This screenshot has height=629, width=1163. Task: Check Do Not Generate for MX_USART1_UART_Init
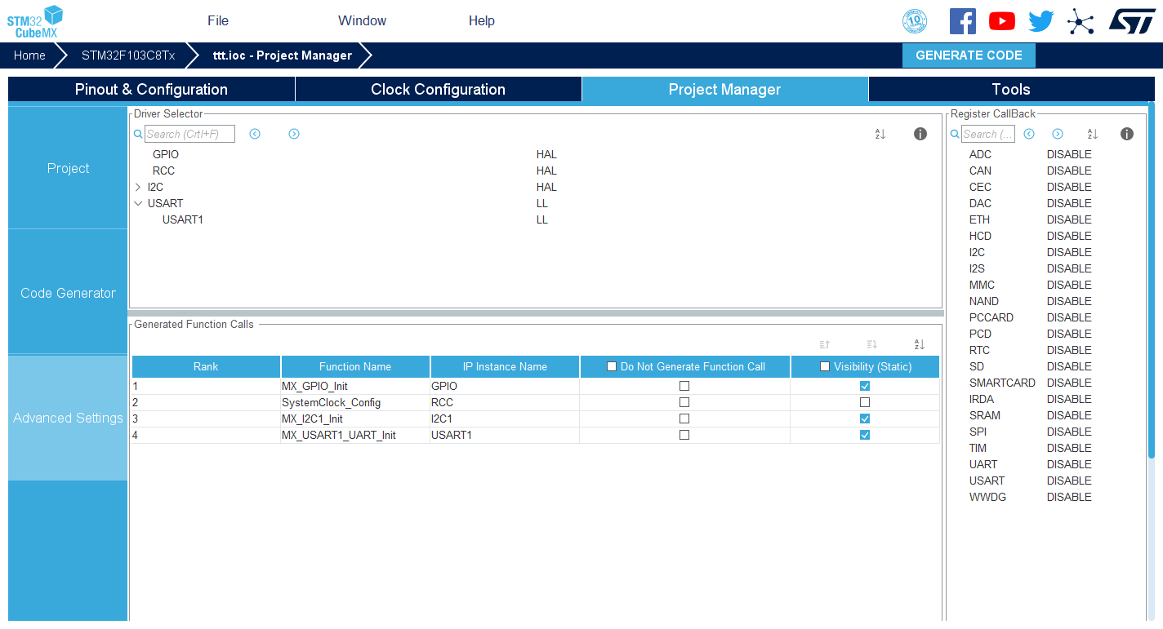click(684, 435)
